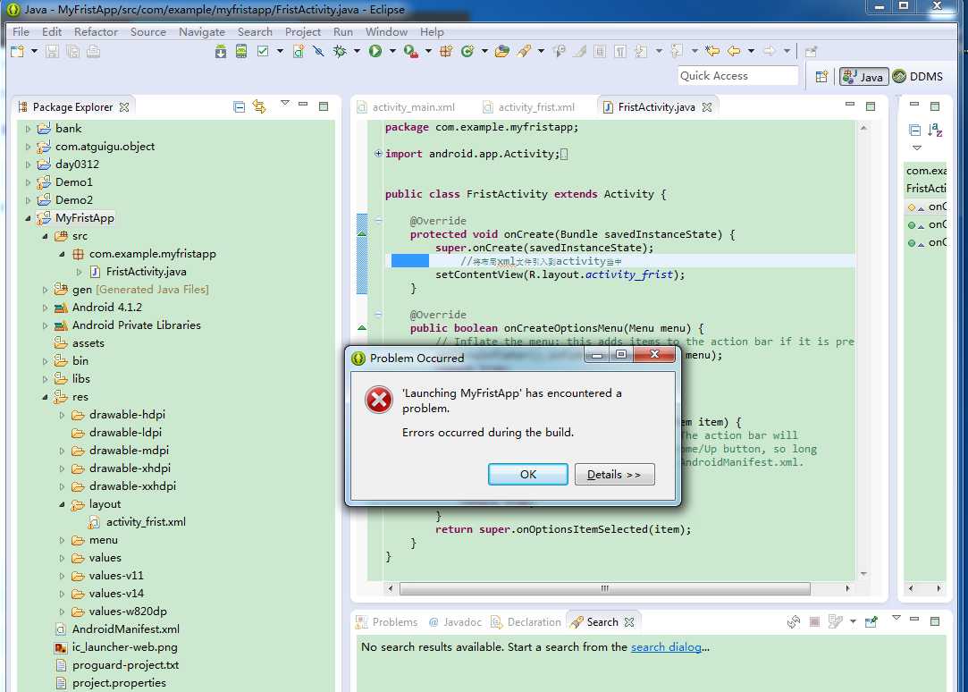
Task: Open the Project menu
Action: click(x=302, y=32)
